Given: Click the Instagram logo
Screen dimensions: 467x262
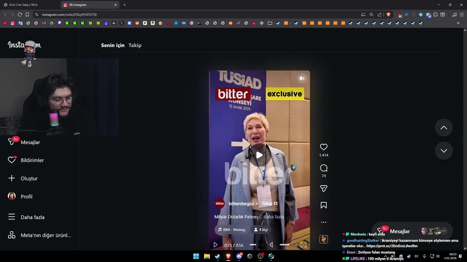Looking at the screenshot, I should [24, 45].
